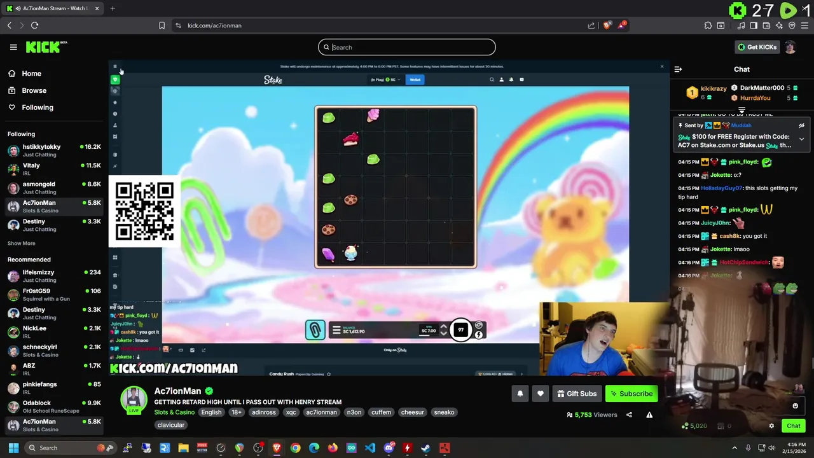
Task: Open Brave Shields lion icon
Action: pyautogui.click(x=607, y=25)
